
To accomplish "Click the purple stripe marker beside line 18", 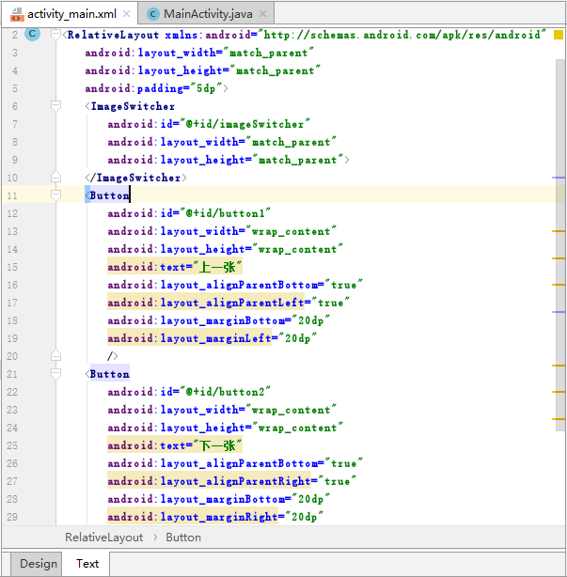I will click(x=559, y=312).
